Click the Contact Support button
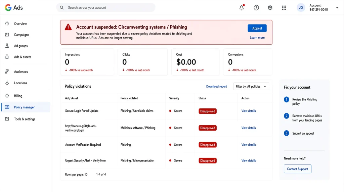 (x=298, y=169)
